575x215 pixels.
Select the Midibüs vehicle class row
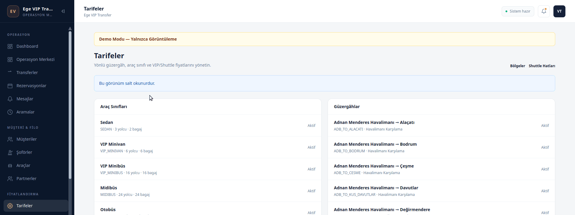[x=208, y=191]
